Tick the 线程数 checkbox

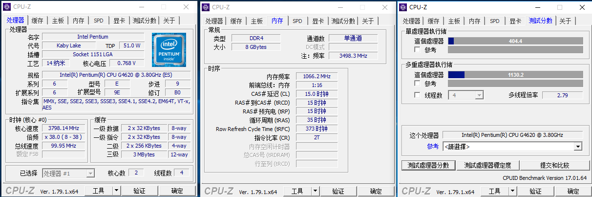point(417,95)
